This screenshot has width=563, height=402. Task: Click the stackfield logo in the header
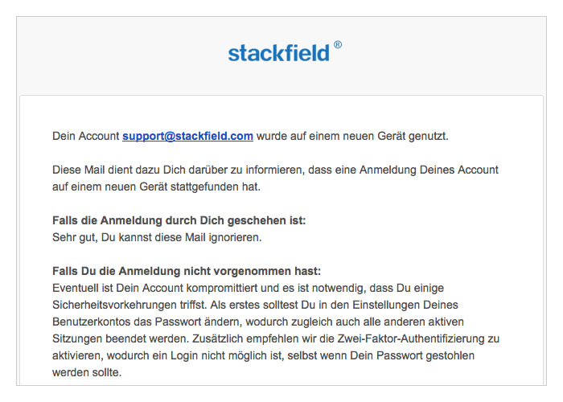tap(278, 53)
